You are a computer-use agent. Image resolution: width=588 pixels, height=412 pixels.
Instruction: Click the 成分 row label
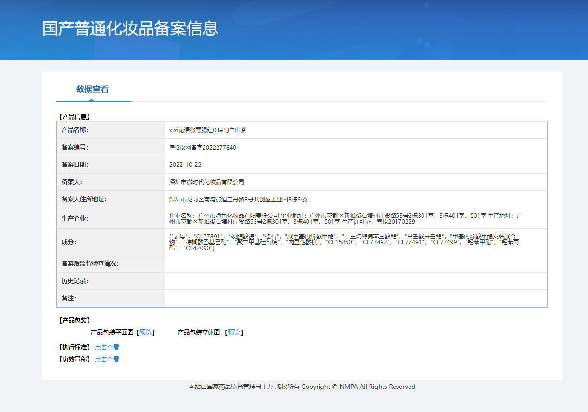pos(69,242)
